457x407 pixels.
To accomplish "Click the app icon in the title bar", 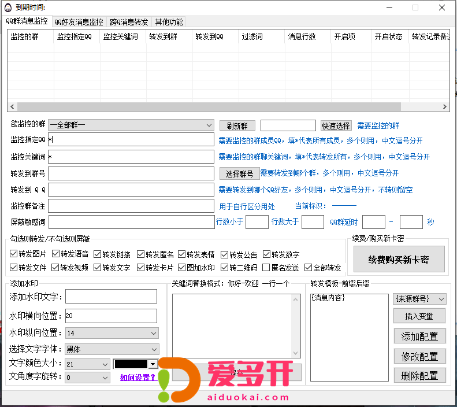I will pos(8,8).
